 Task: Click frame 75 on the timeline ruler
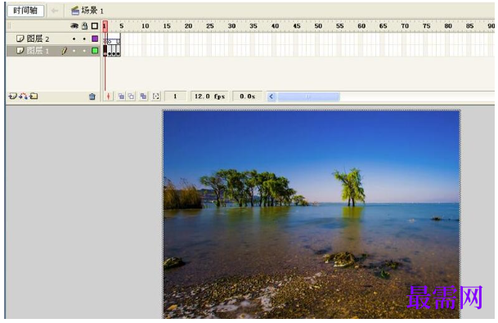coord(427,26)
